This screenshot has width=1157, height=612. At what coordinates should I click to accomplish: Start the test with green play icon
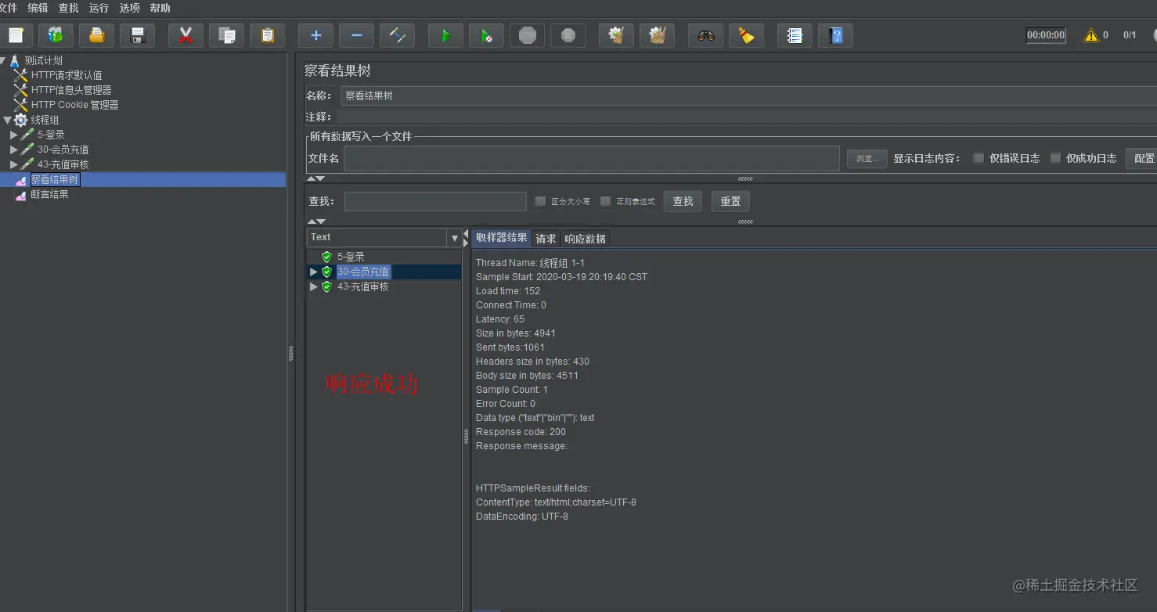tap(445, 35)
